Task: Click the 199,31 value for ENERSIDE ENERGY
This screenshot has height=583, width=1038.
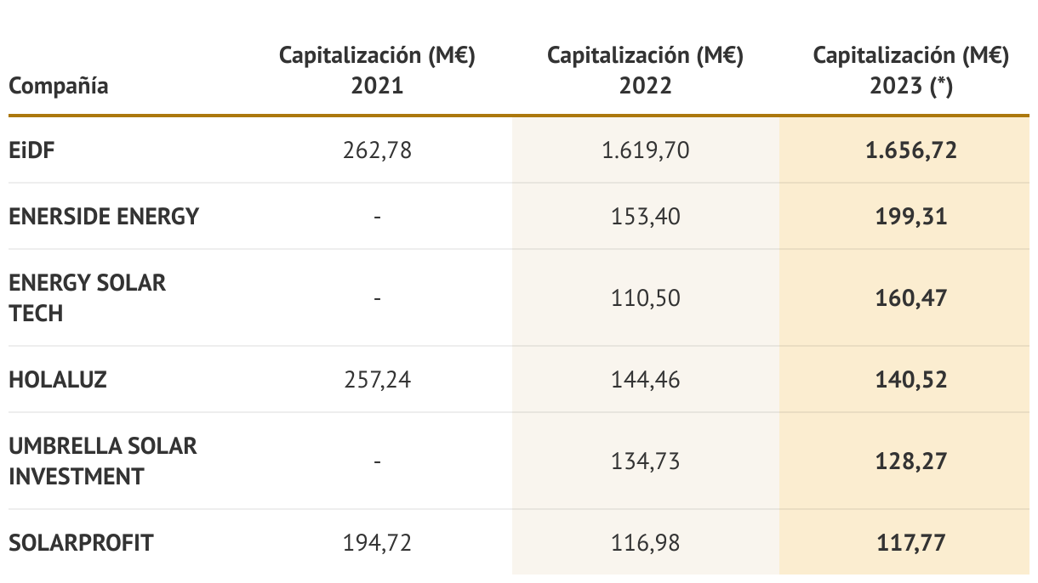Action: pos(910,217)
